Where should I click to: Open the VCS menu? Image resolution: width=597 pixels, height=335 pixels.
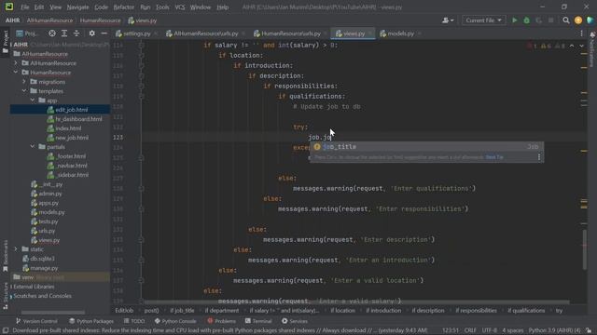(x=180, y=7)
